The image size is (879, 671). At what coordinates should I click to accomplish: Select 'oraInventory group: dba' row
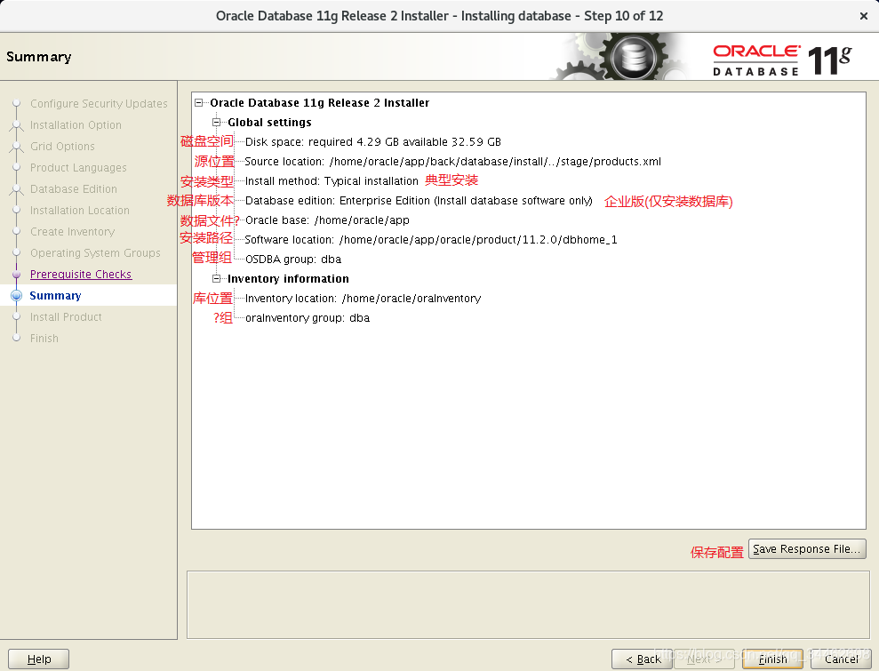[308, 318]
